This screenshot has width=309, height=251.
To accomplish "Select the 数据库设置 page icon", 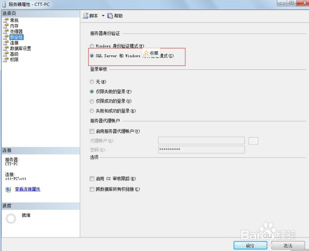I will coord(6,48).
